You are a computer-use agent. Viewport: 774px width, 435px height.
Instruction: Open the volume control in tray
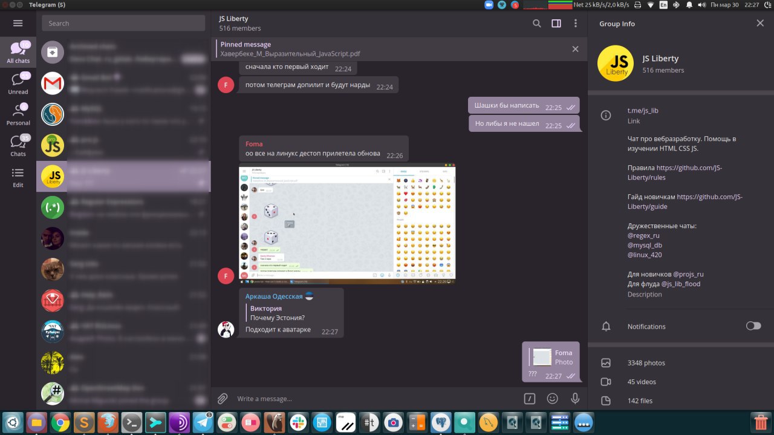pyautogui.click(x=701, y=5)
